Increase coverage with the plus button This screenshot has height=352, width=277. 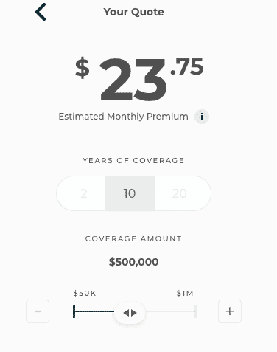(x=230, y=311)
